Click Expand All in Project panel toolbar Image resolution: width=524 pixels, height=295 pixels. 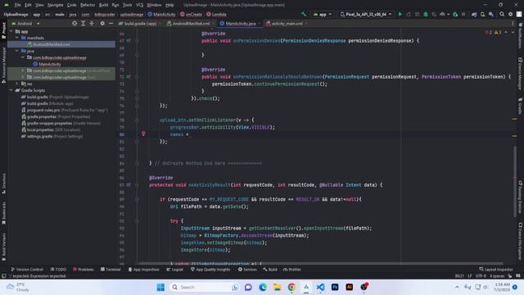point(83,24)
